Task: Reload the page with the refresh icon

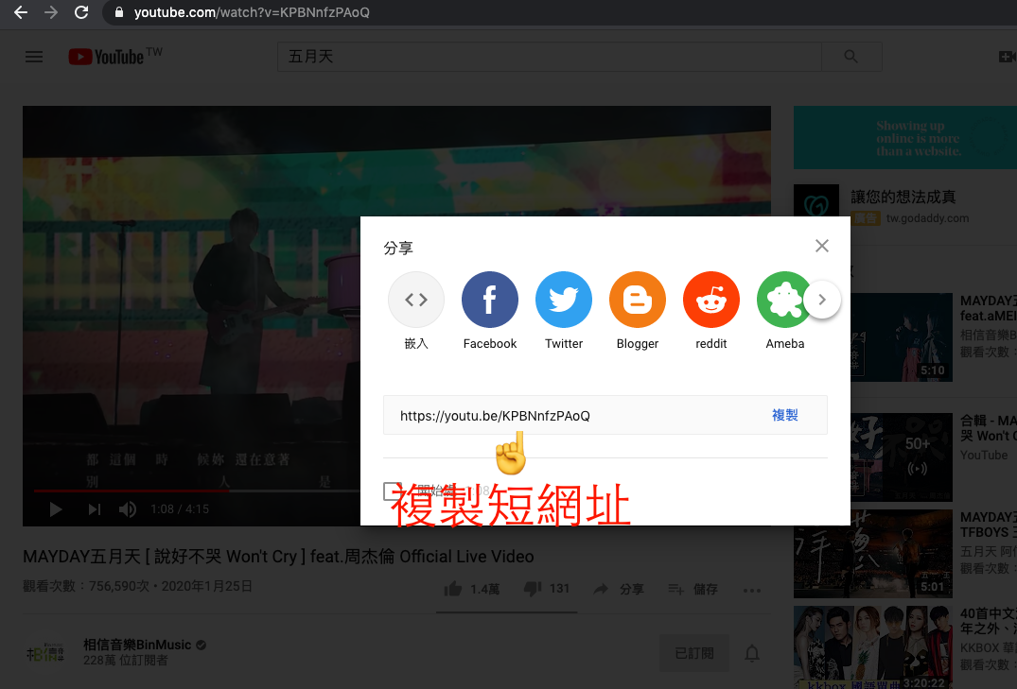Action: pos(81,12)
